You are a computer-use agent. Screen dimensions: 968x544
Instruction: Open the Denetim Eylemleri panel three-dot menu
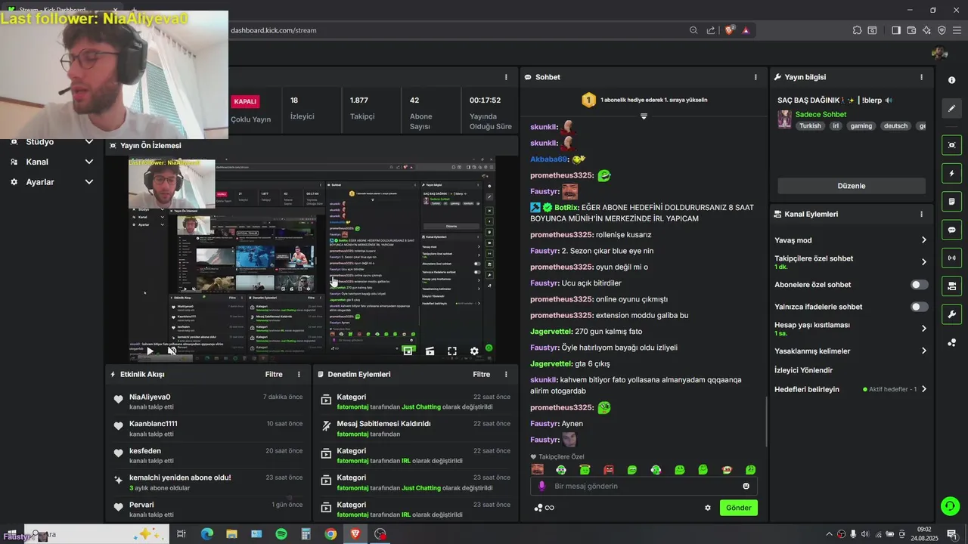506,374
